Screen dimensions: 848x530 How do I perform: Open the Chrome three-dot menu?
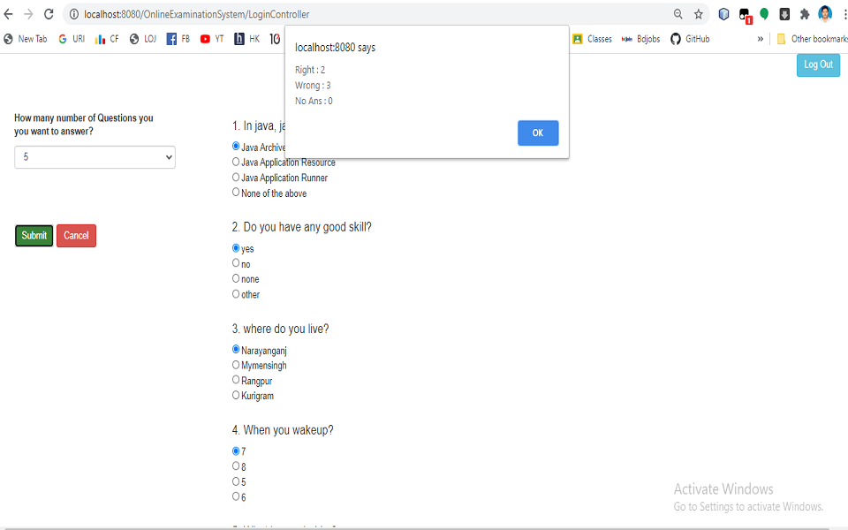844,14
